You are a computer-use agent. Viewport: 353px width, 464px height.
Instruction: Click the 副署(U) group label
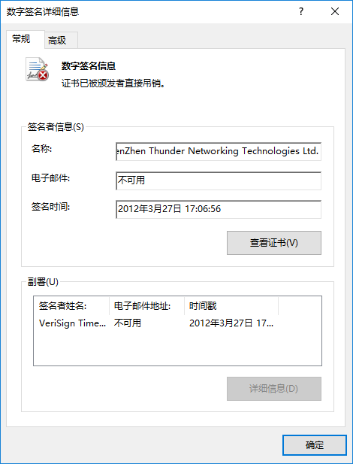(x=43, y=282)
